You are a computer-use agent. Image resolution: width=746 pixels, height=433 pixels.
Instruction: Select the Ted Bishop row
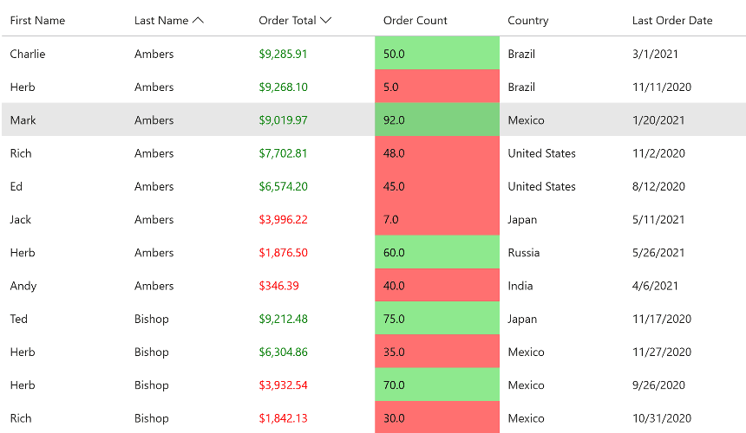[x=374, y=319]
